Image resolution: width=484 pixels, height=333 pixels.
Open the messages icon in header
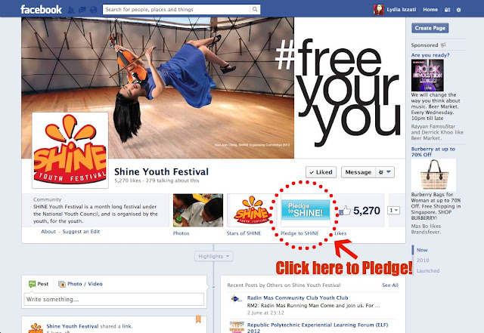pyautogui.click(x=82, y=10)
